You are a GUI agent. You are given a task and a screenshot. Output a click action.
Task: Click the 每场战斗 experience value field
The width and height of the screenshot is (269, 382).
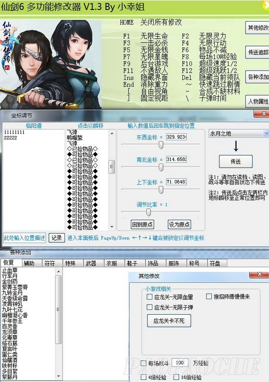coord(180,363)
